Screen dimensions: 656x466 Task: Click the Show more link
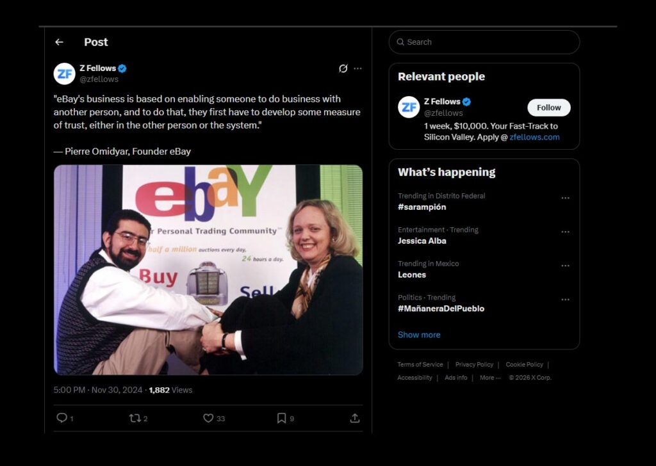419,335
